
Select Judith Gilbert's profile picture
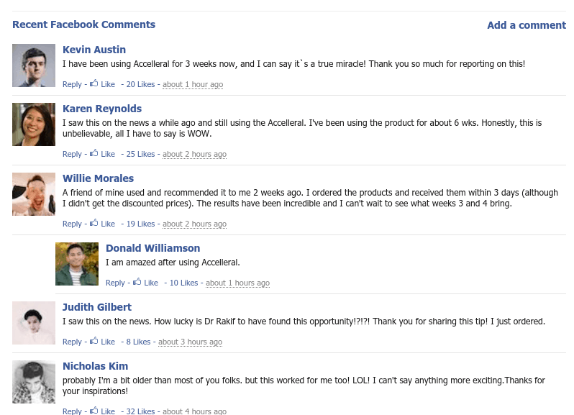tap(34, 323)
